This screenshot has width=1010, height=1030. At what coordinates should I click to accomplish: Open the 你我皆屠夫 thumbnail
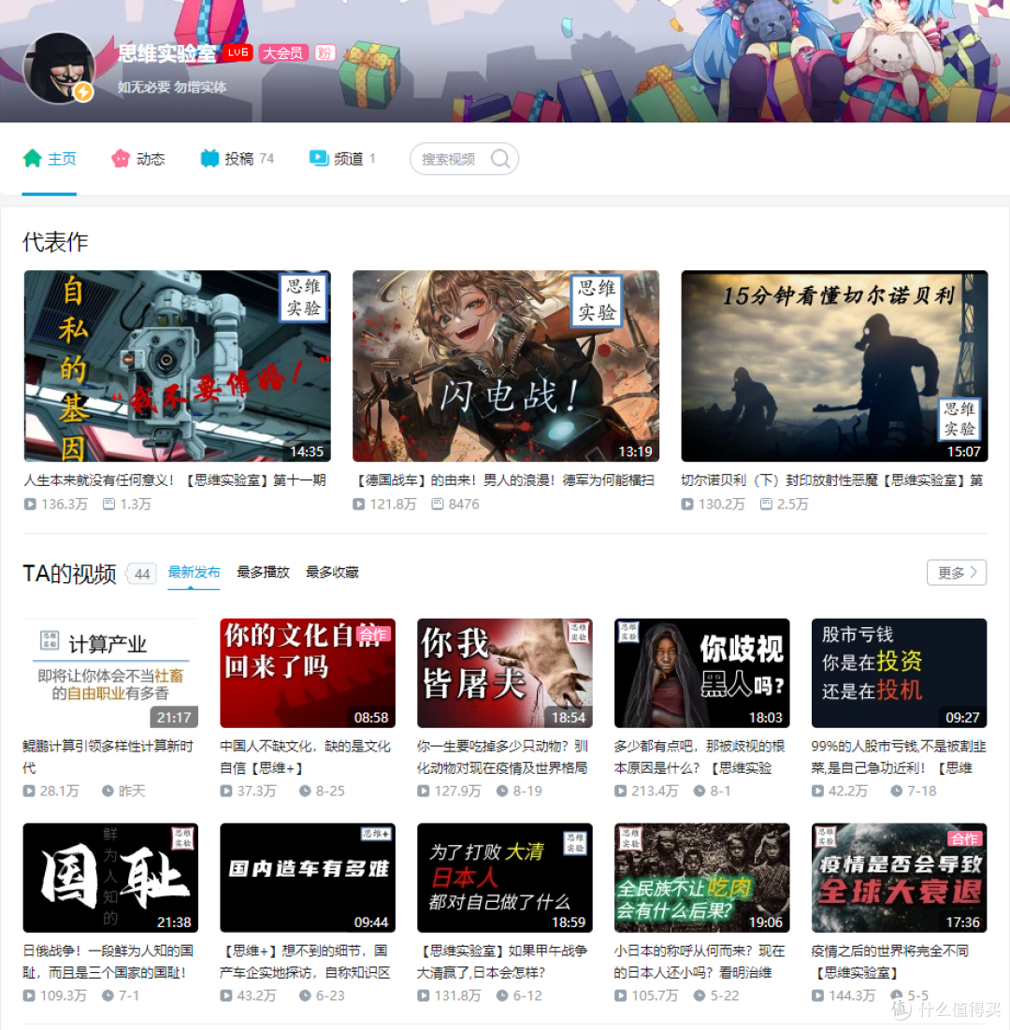505,673
